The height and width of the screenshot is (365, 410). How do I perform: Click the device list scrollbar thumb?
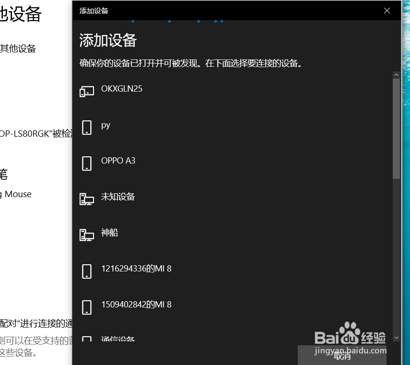click(397, 129)
